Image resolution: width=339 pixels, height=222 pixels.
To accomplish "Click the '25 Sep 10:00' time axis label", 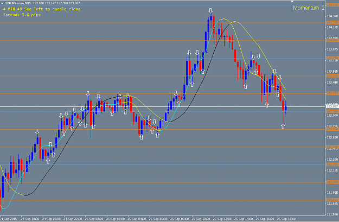I will (x=201, y=219).
